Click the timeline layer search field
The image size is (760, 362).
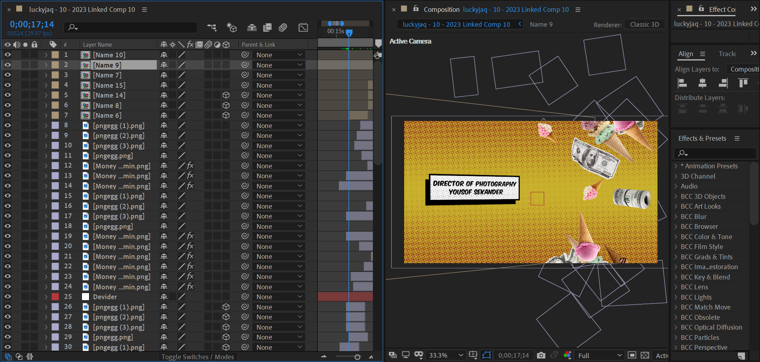(131, 27)
